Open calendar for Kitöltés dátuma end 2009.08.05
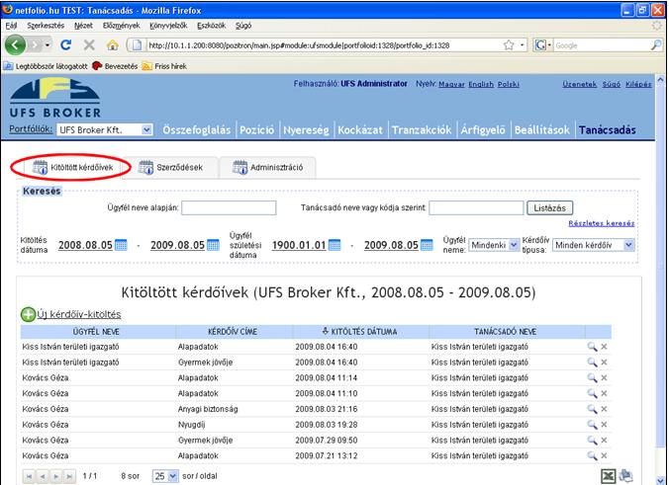669x485 pixels. (213, 245)
